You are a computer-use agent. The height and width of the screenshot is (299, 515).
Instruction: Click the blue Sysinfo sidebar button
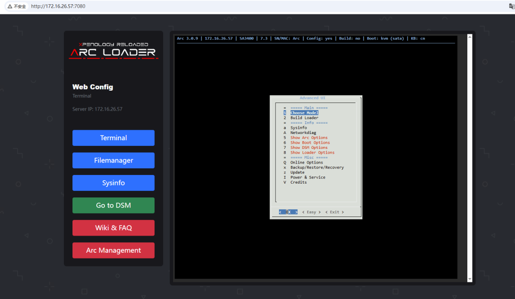coord(113,183)
